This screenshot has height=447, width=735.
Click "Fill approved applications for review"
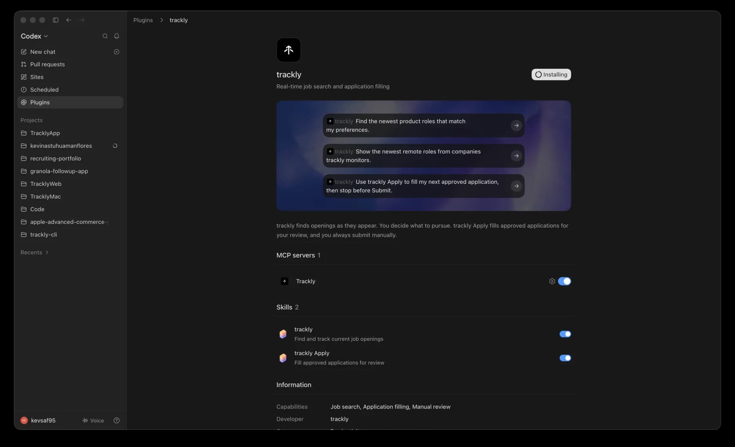pyautogui.click(x=339, y=363)
